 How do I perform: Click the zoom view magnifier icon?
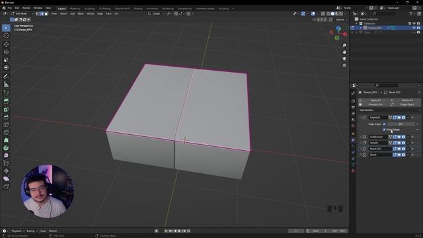pyautogui.click(x=344, y=46)
